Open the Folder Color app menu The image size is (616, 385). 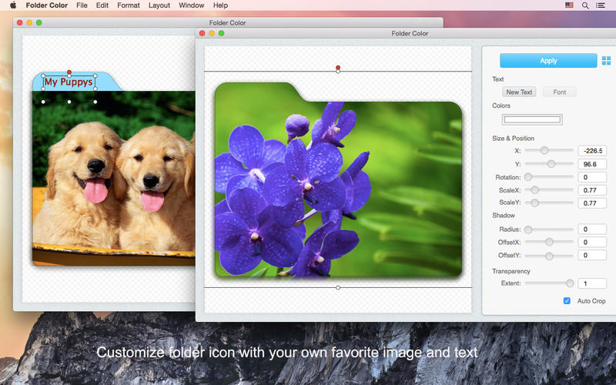pos(47,5)
